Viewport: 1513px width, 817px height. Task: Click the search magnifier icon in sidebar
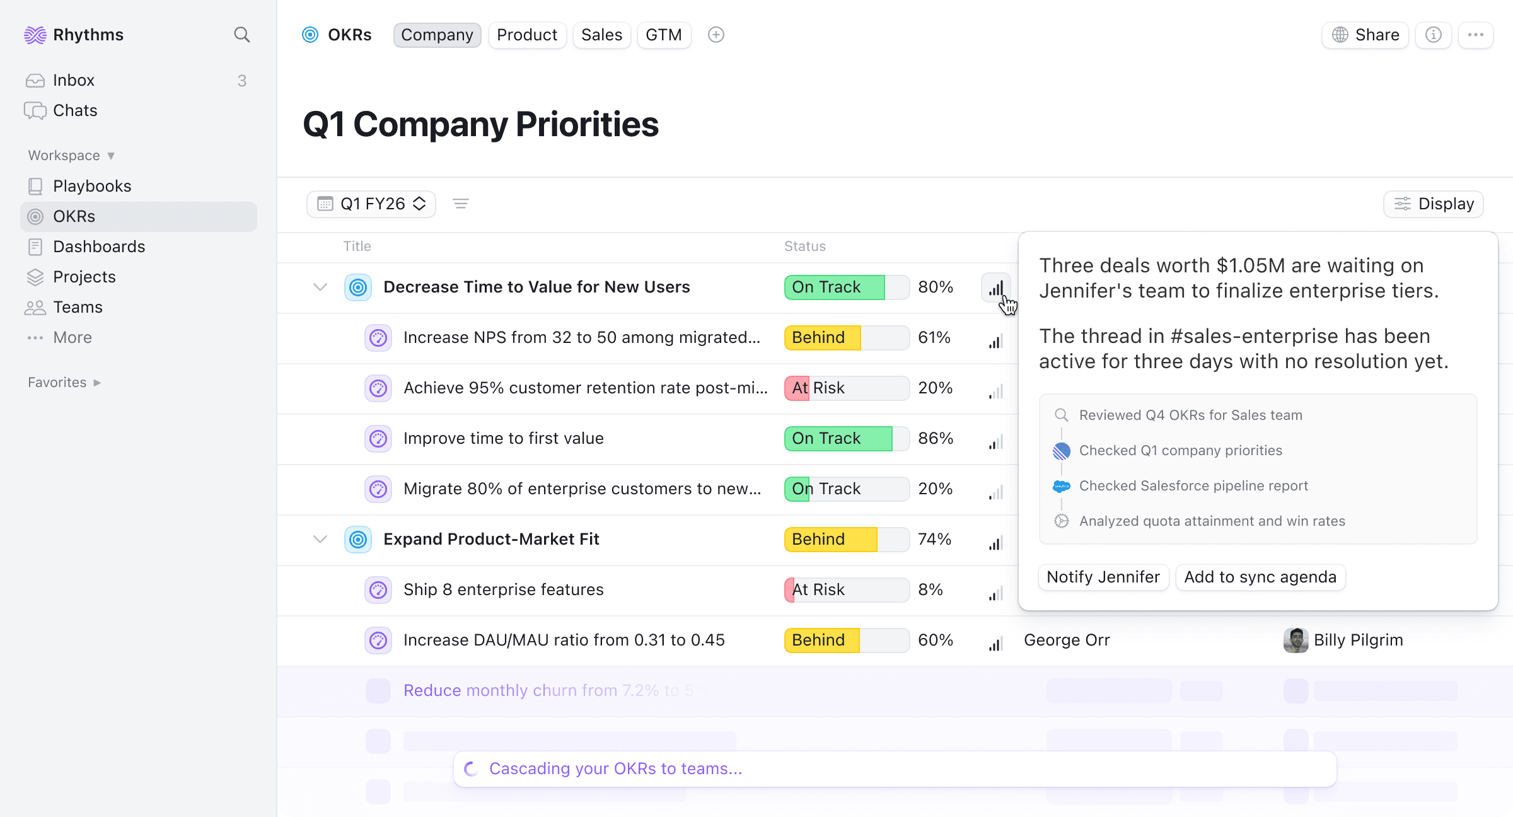(242, 35)
